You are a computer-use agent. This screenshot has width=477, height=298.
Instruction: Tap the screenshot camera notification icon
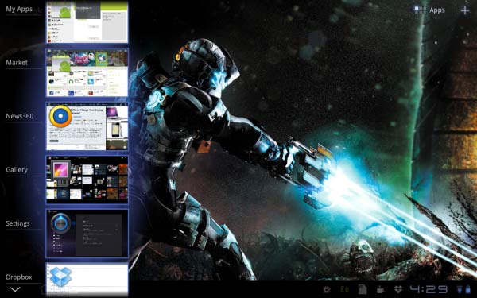pyautogui.click(x=327, y=289)
